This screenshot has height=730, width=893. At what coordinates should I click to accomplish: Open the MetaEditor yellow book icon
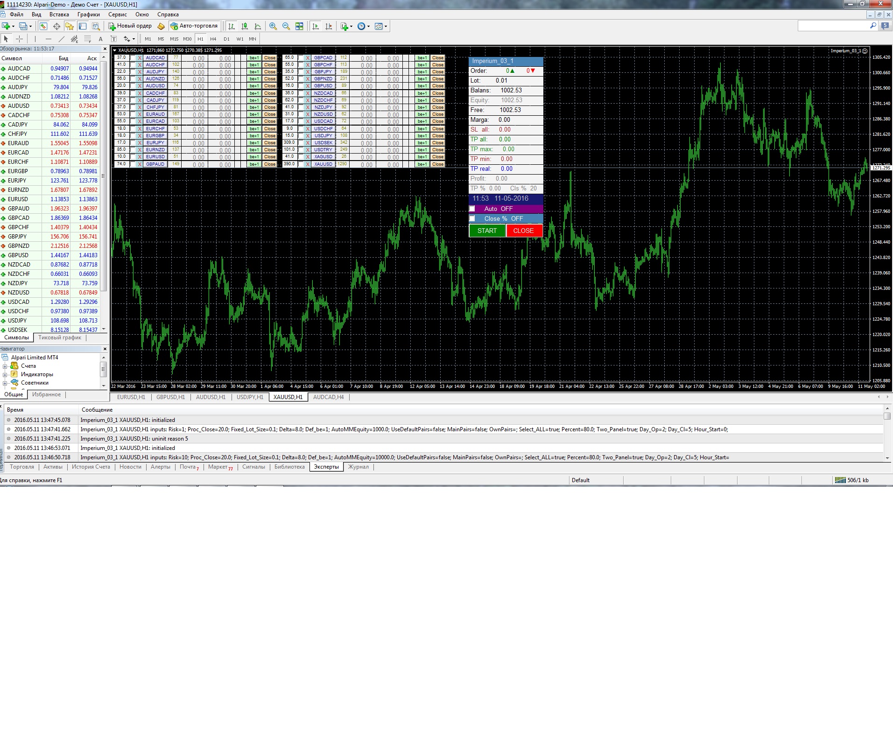161,26
